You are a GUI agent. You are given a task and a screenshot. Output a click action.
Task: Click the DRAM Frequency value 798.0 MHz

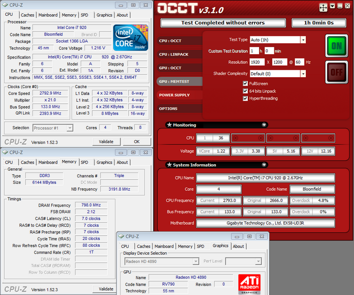coord(91,205)
